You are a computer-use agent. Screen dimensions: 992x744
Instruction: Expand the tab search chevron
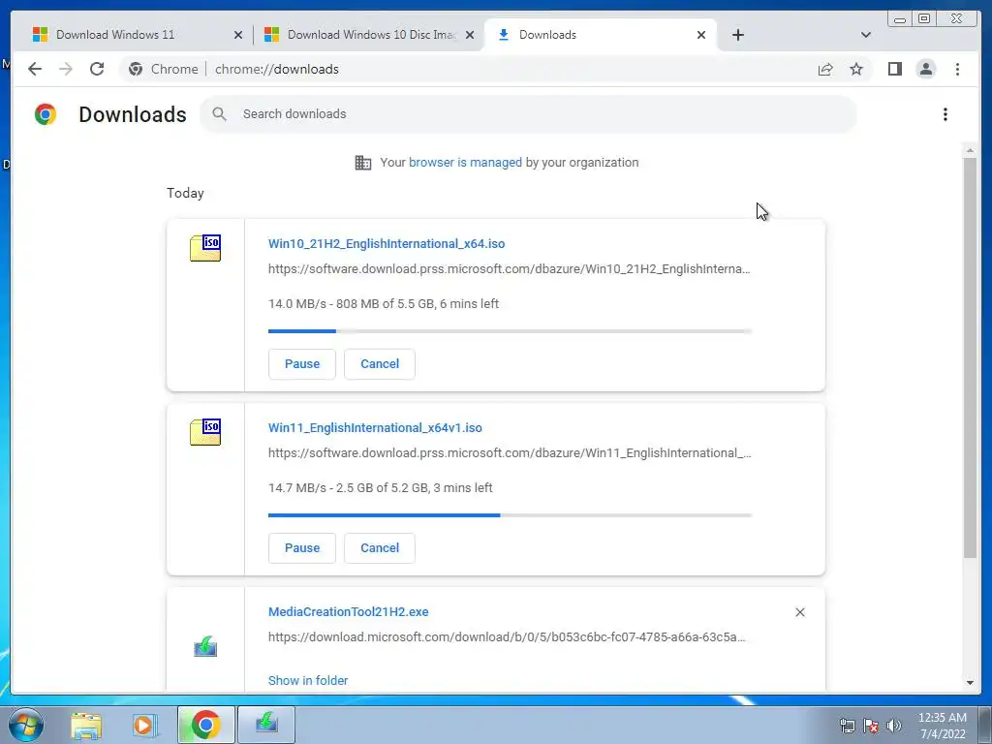(866, 35)
